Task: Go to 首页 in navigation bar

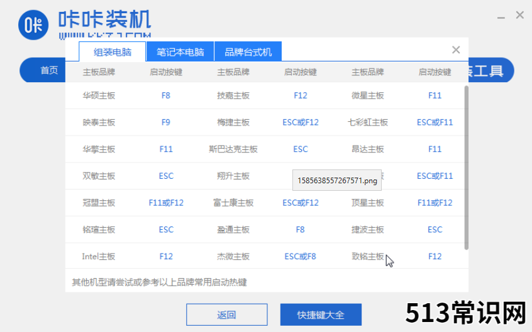Action: 49,70
